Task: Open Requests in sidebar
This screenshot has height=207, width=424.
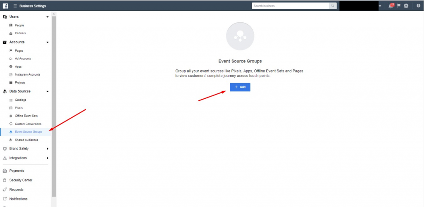Action: [x=17, y=190]
